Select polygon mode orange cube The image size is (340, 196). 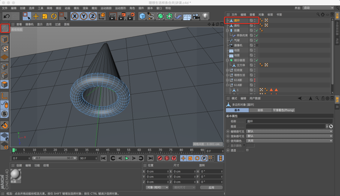tap(5, 84)
